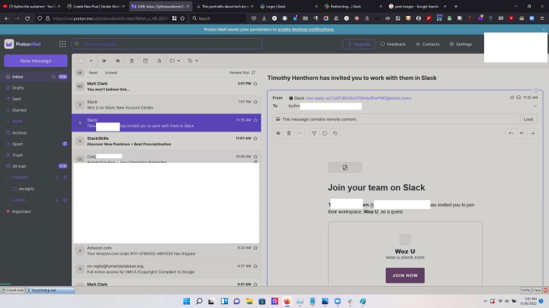Tick the select-all messages checkbox
Image resolution: width=549 pixels, height=308 pixels.
81,61
